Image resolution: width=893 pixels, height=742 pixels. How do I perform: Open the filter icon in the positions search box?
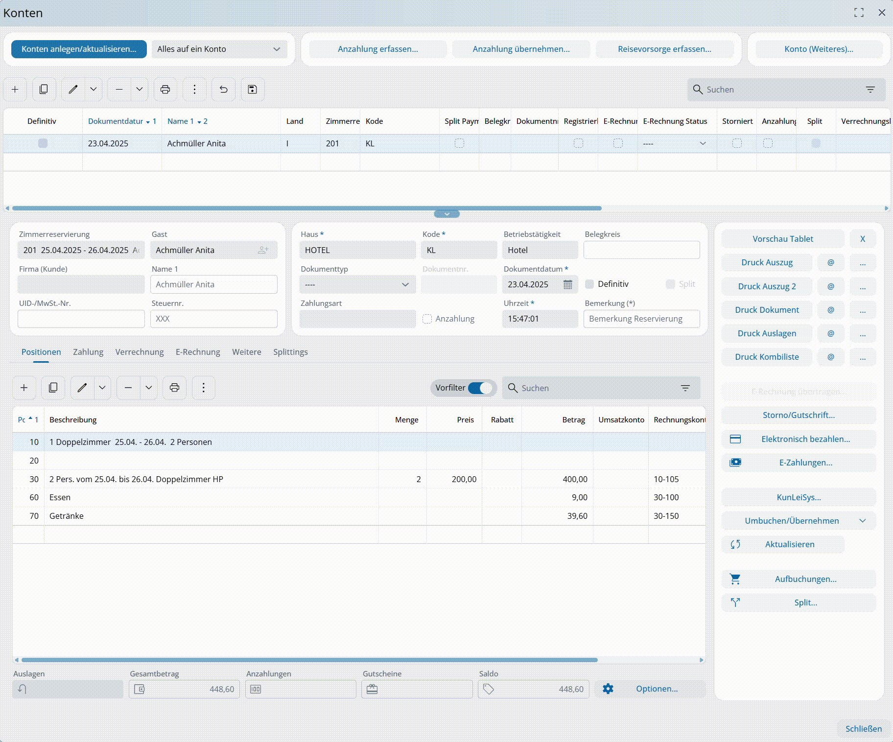coord(685,388)
